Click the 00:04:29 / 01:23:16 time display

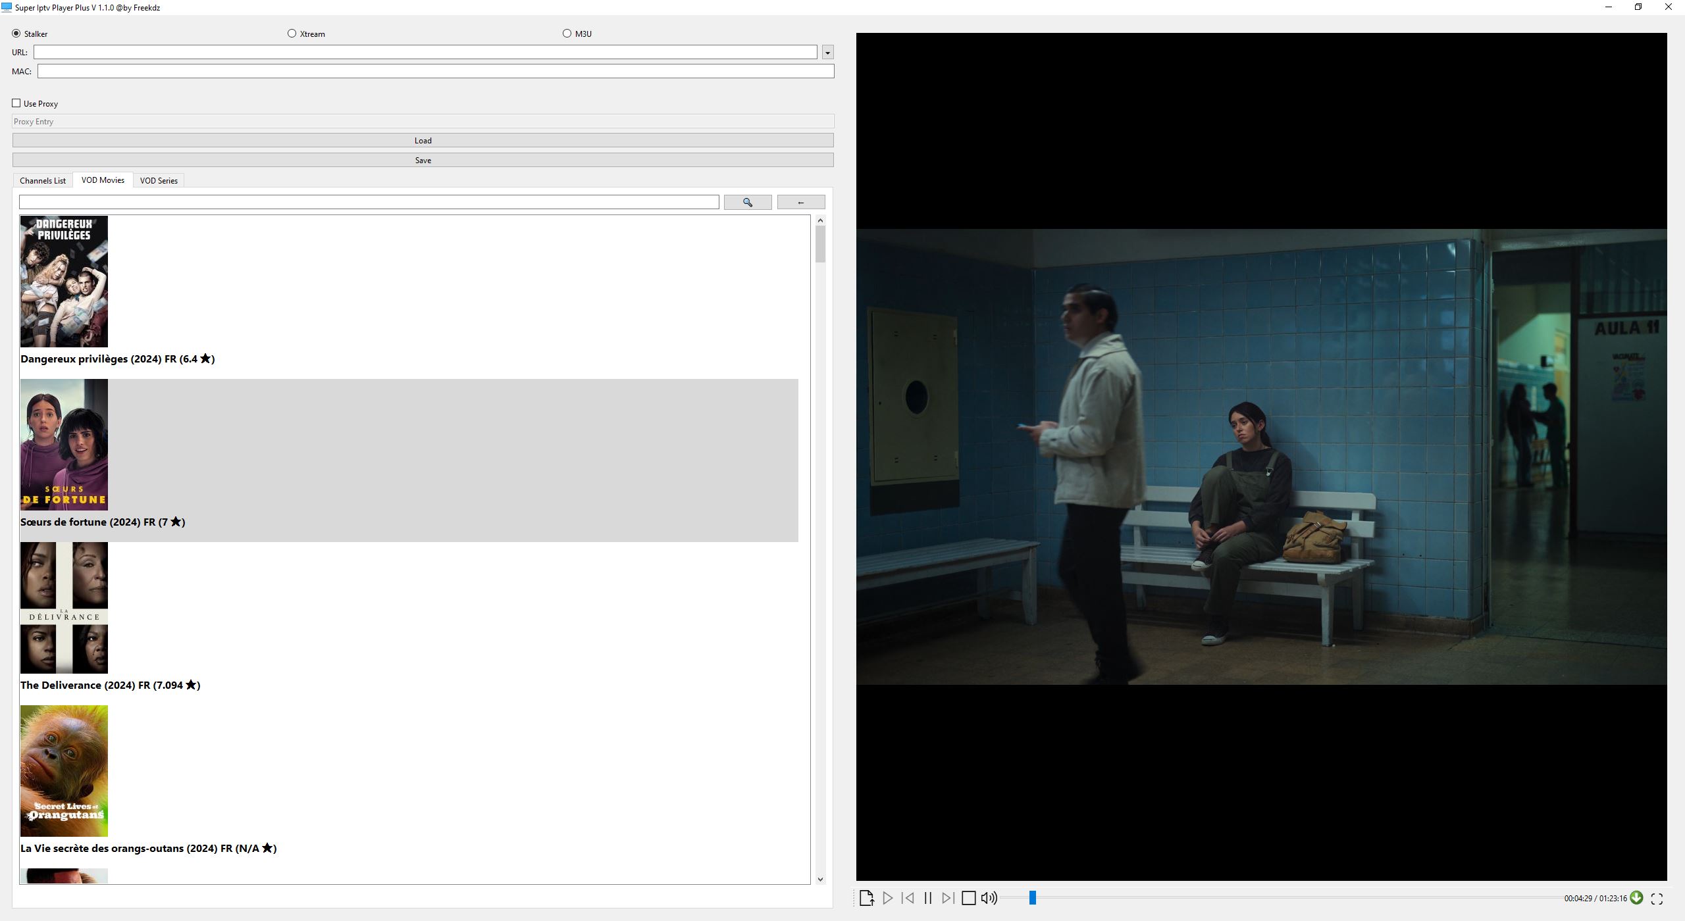[1595, 899]
